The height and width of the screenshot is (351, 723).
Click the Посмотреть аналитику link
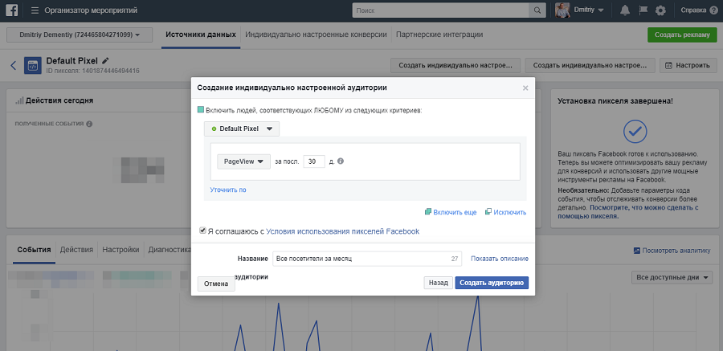pos(676,251)
